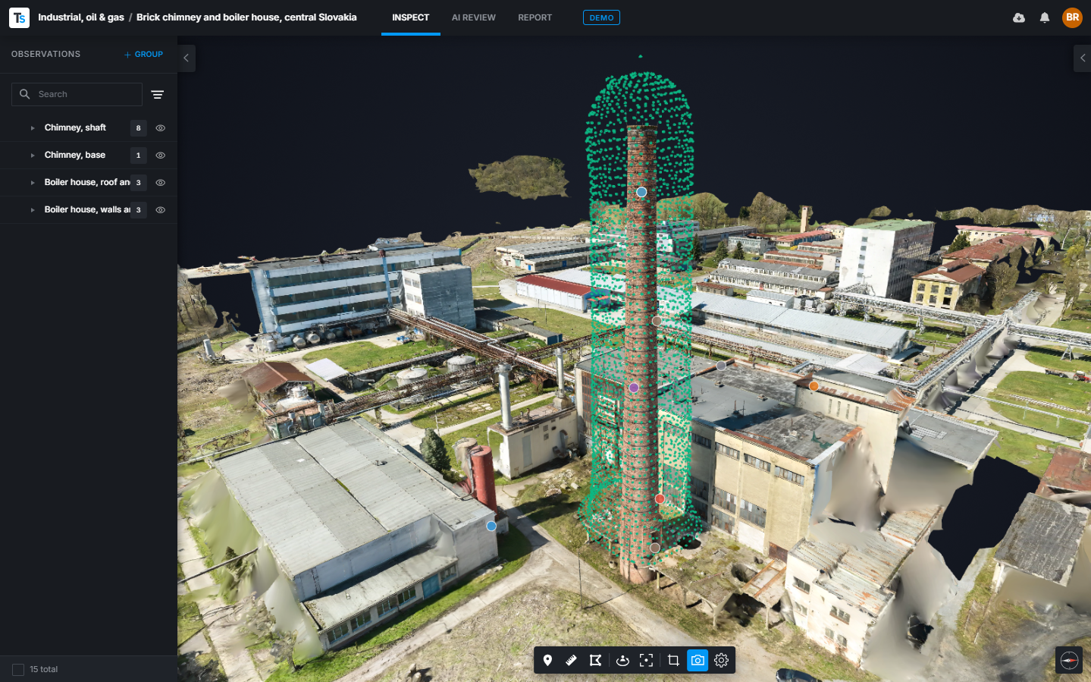Screen dimensions: 1091x682
Task: Toggle visibility of Boiler house, roof group
Action: click(x=161, y=183)
